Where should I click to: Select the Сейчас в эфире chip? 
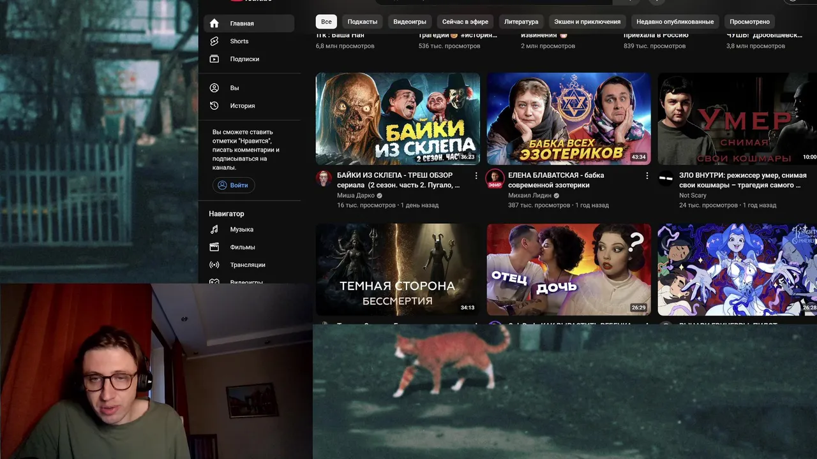click(465, 22)
